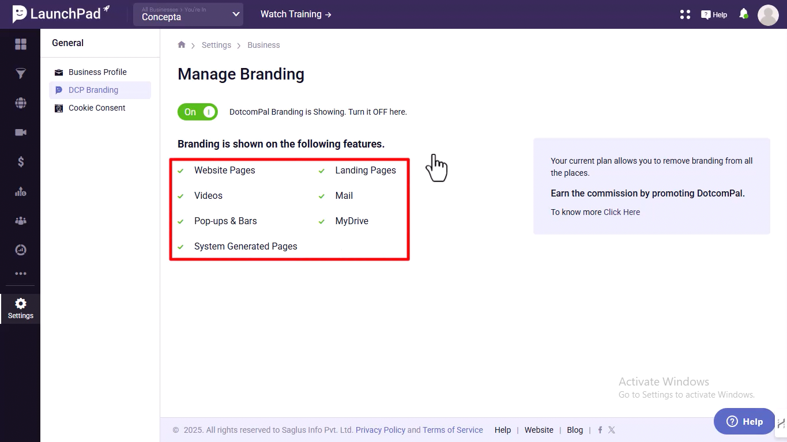Click the Pop-ups & Bars feature text
Screen dimensions: 787x442
(x=225, y=221)
